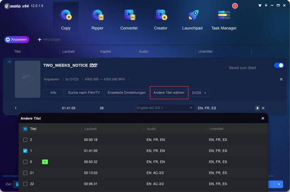This screenshot has width=290, height=192.
Task: Click the 00:00:32 runtime of title 5
Action: (x=91, y=162)
